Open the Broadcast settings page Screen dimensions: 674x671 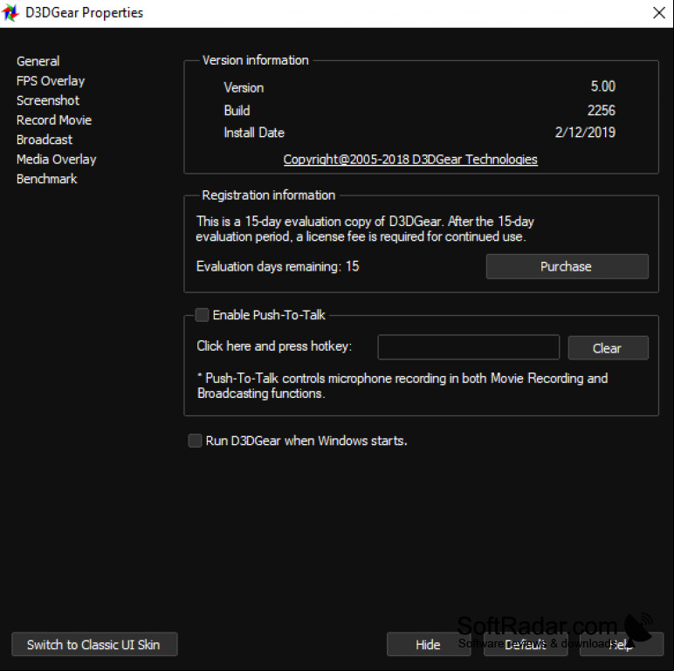click(x=45, y=140)
